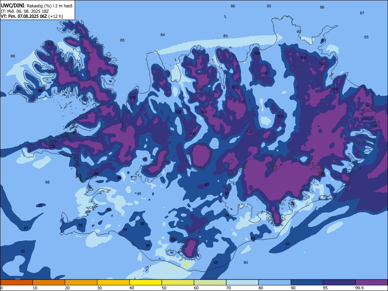The width and height of the screenshot is (388, 291).
Task: Click the legend label '99.9'
Action: [x=359, y=288]
